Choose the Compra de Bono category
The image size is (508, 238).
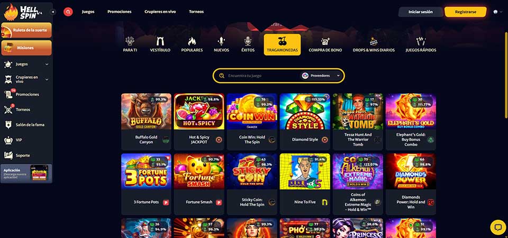coord(325,44)
